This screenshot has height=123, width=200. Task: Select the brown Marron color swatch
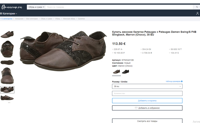[116, 72]
